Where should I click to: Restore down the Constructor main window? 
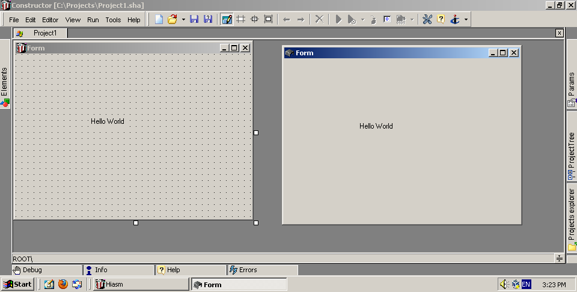pyautogui.click(x=560, y=5)
